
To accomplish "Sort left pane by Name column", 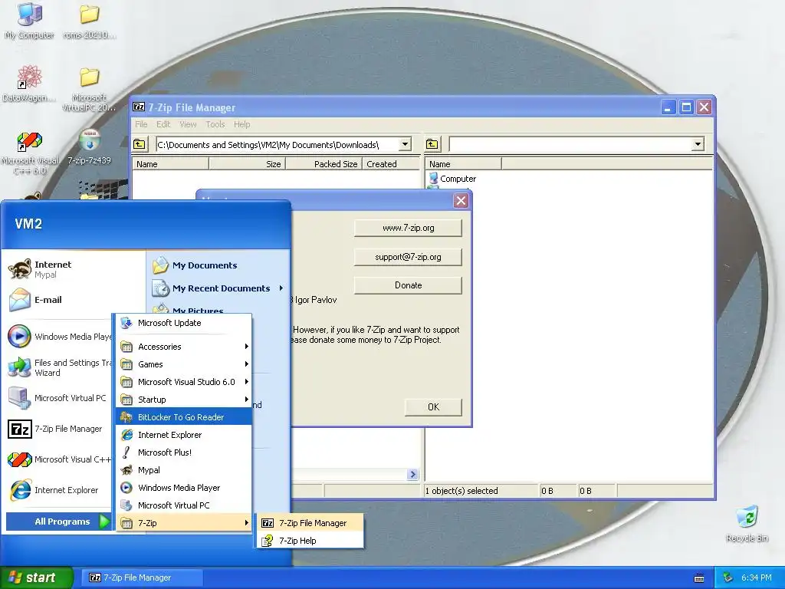I will tap(170, 164).
